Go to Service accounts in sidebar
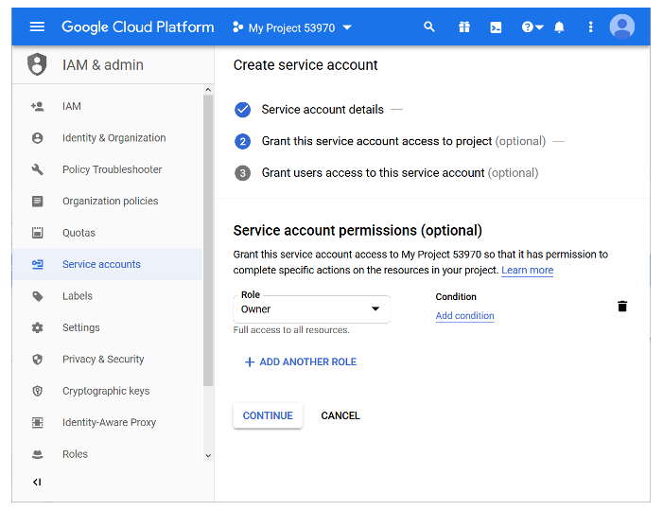This screenshot has width=663, height=511. pyautogui.click(x=101, y=264)
